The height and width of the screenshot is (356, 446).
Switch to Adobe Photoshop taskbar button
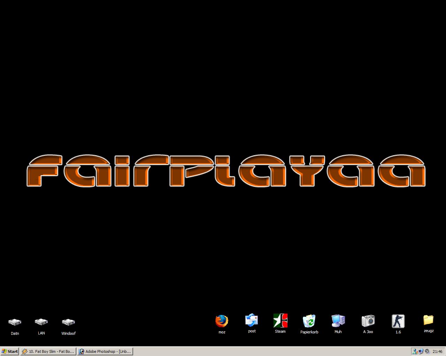105,351
